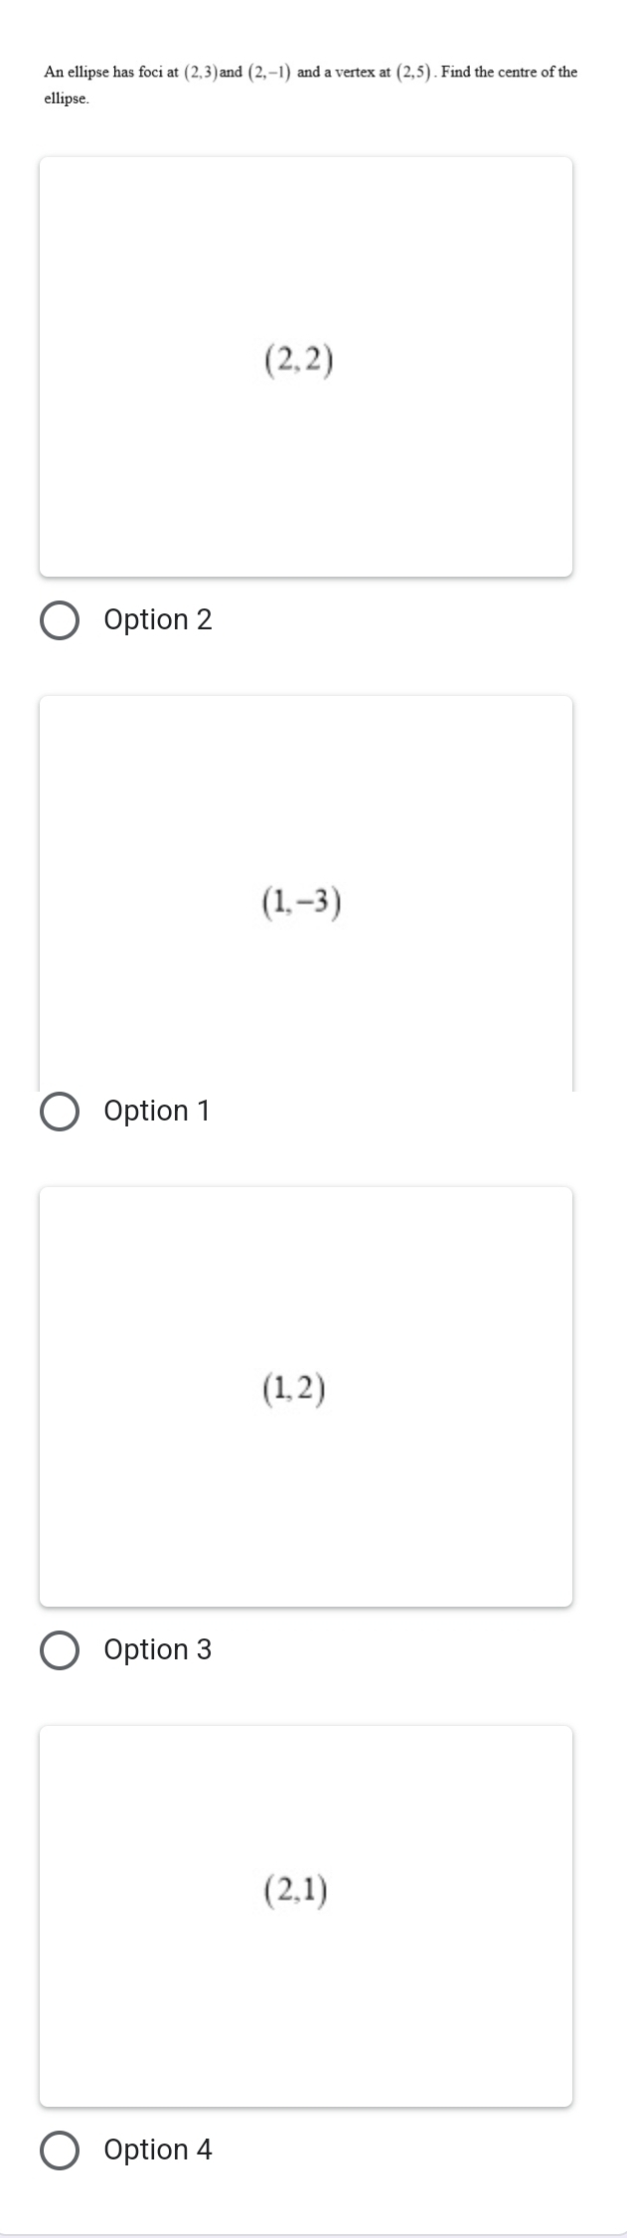Image resolution: width=627 pixels, height=2238 pixels.
Task: Click the word "and" between the foci
Action: click(x=231, y=73)
